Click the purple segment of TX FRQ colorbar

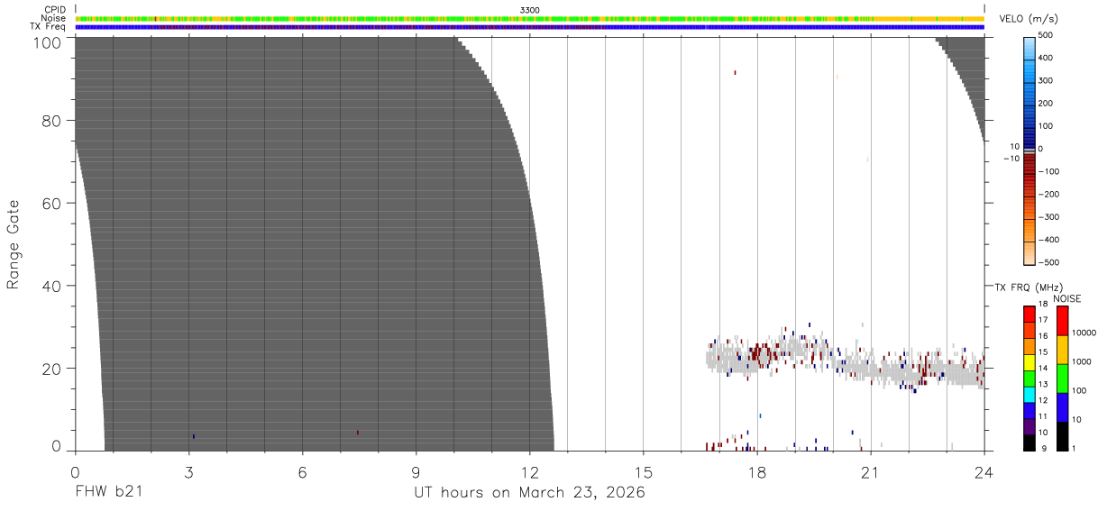pyautogui.click(x=1029, y=424)
